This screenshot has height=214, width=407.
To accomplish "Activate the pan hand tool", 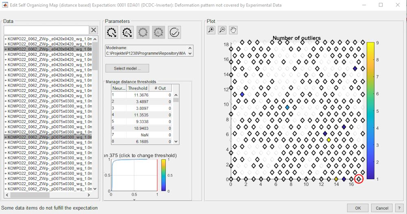I will (x=233, y=30).
